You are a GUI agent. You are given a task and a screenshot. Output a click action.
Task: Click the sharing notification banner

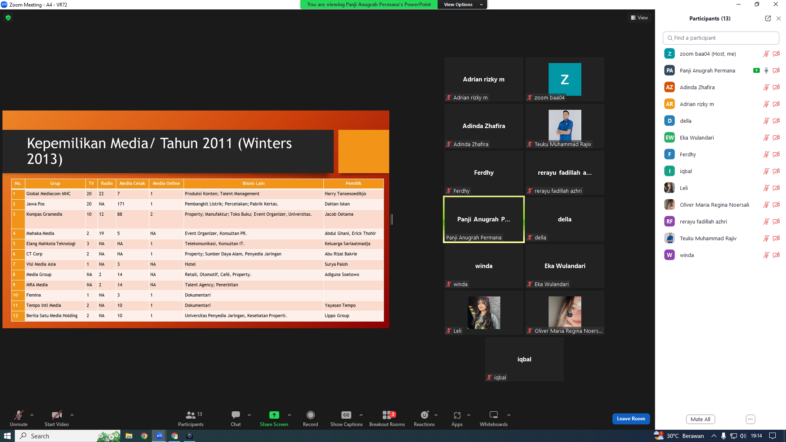(x=369, y=5)
